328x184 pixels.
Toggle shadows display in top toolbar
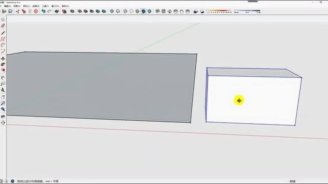pyautogui.click(x=196, y=11)
